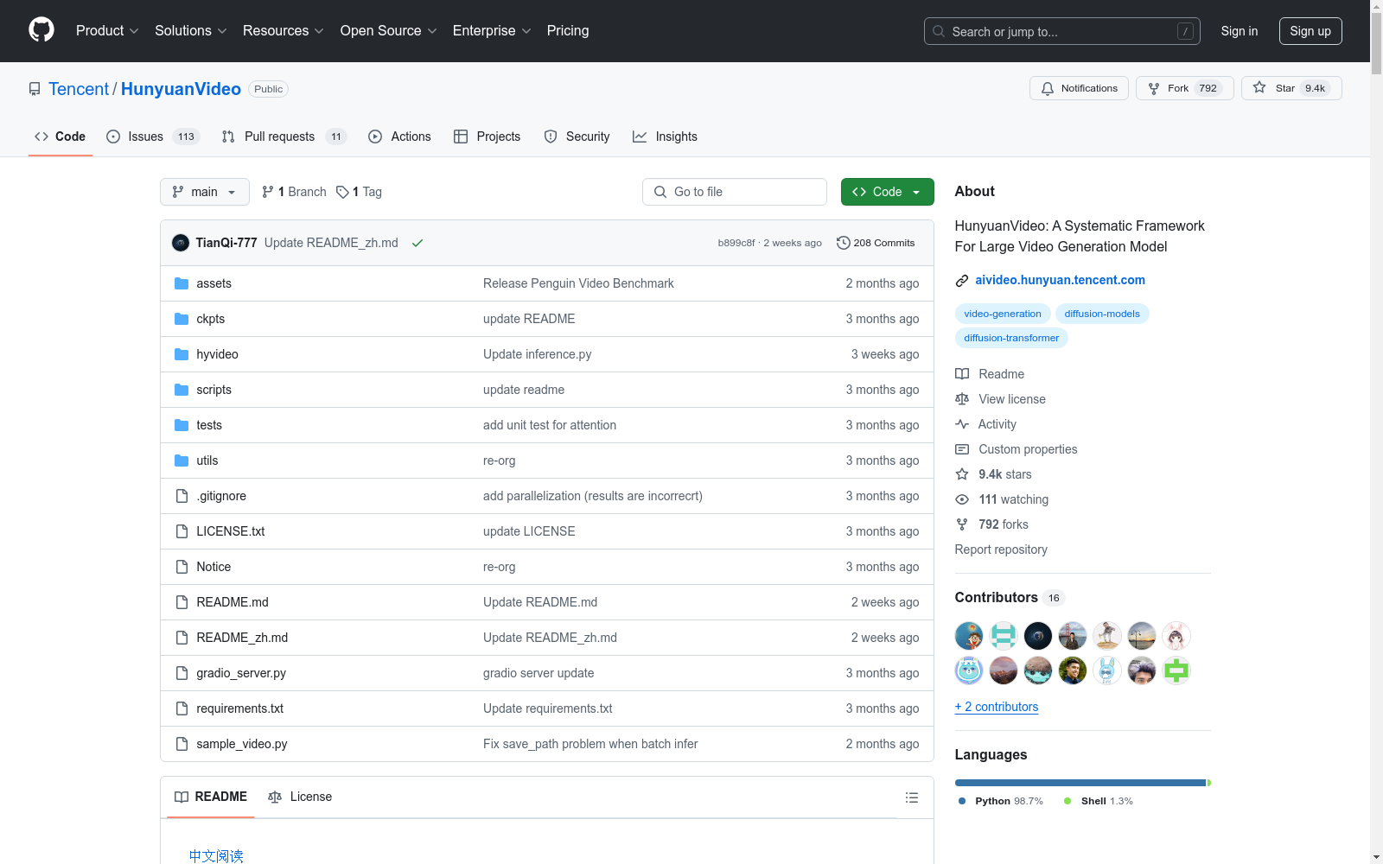The height and width of the screenshot is (864, 1383).
Task: Open the requirements.txt file
Action: click(240, 708)
